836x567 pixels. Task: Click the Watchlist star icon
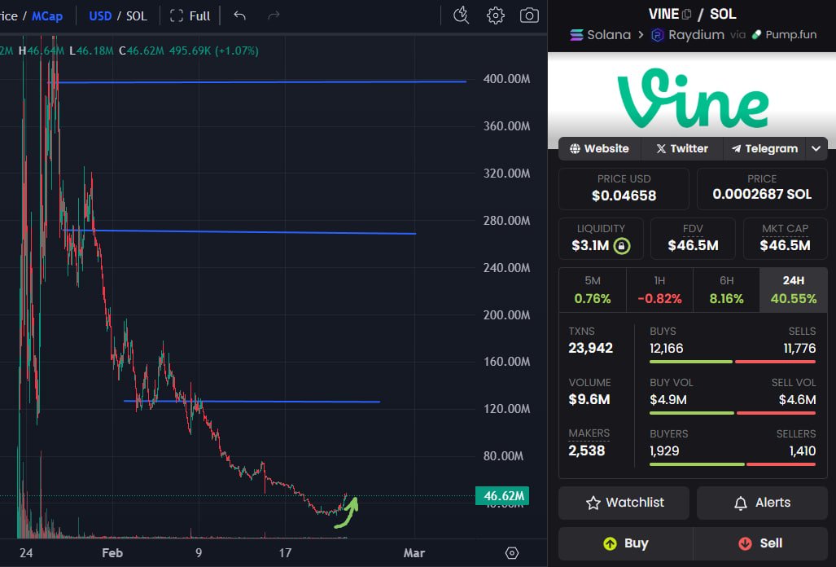pyautogui.click(x=593, y=503)
